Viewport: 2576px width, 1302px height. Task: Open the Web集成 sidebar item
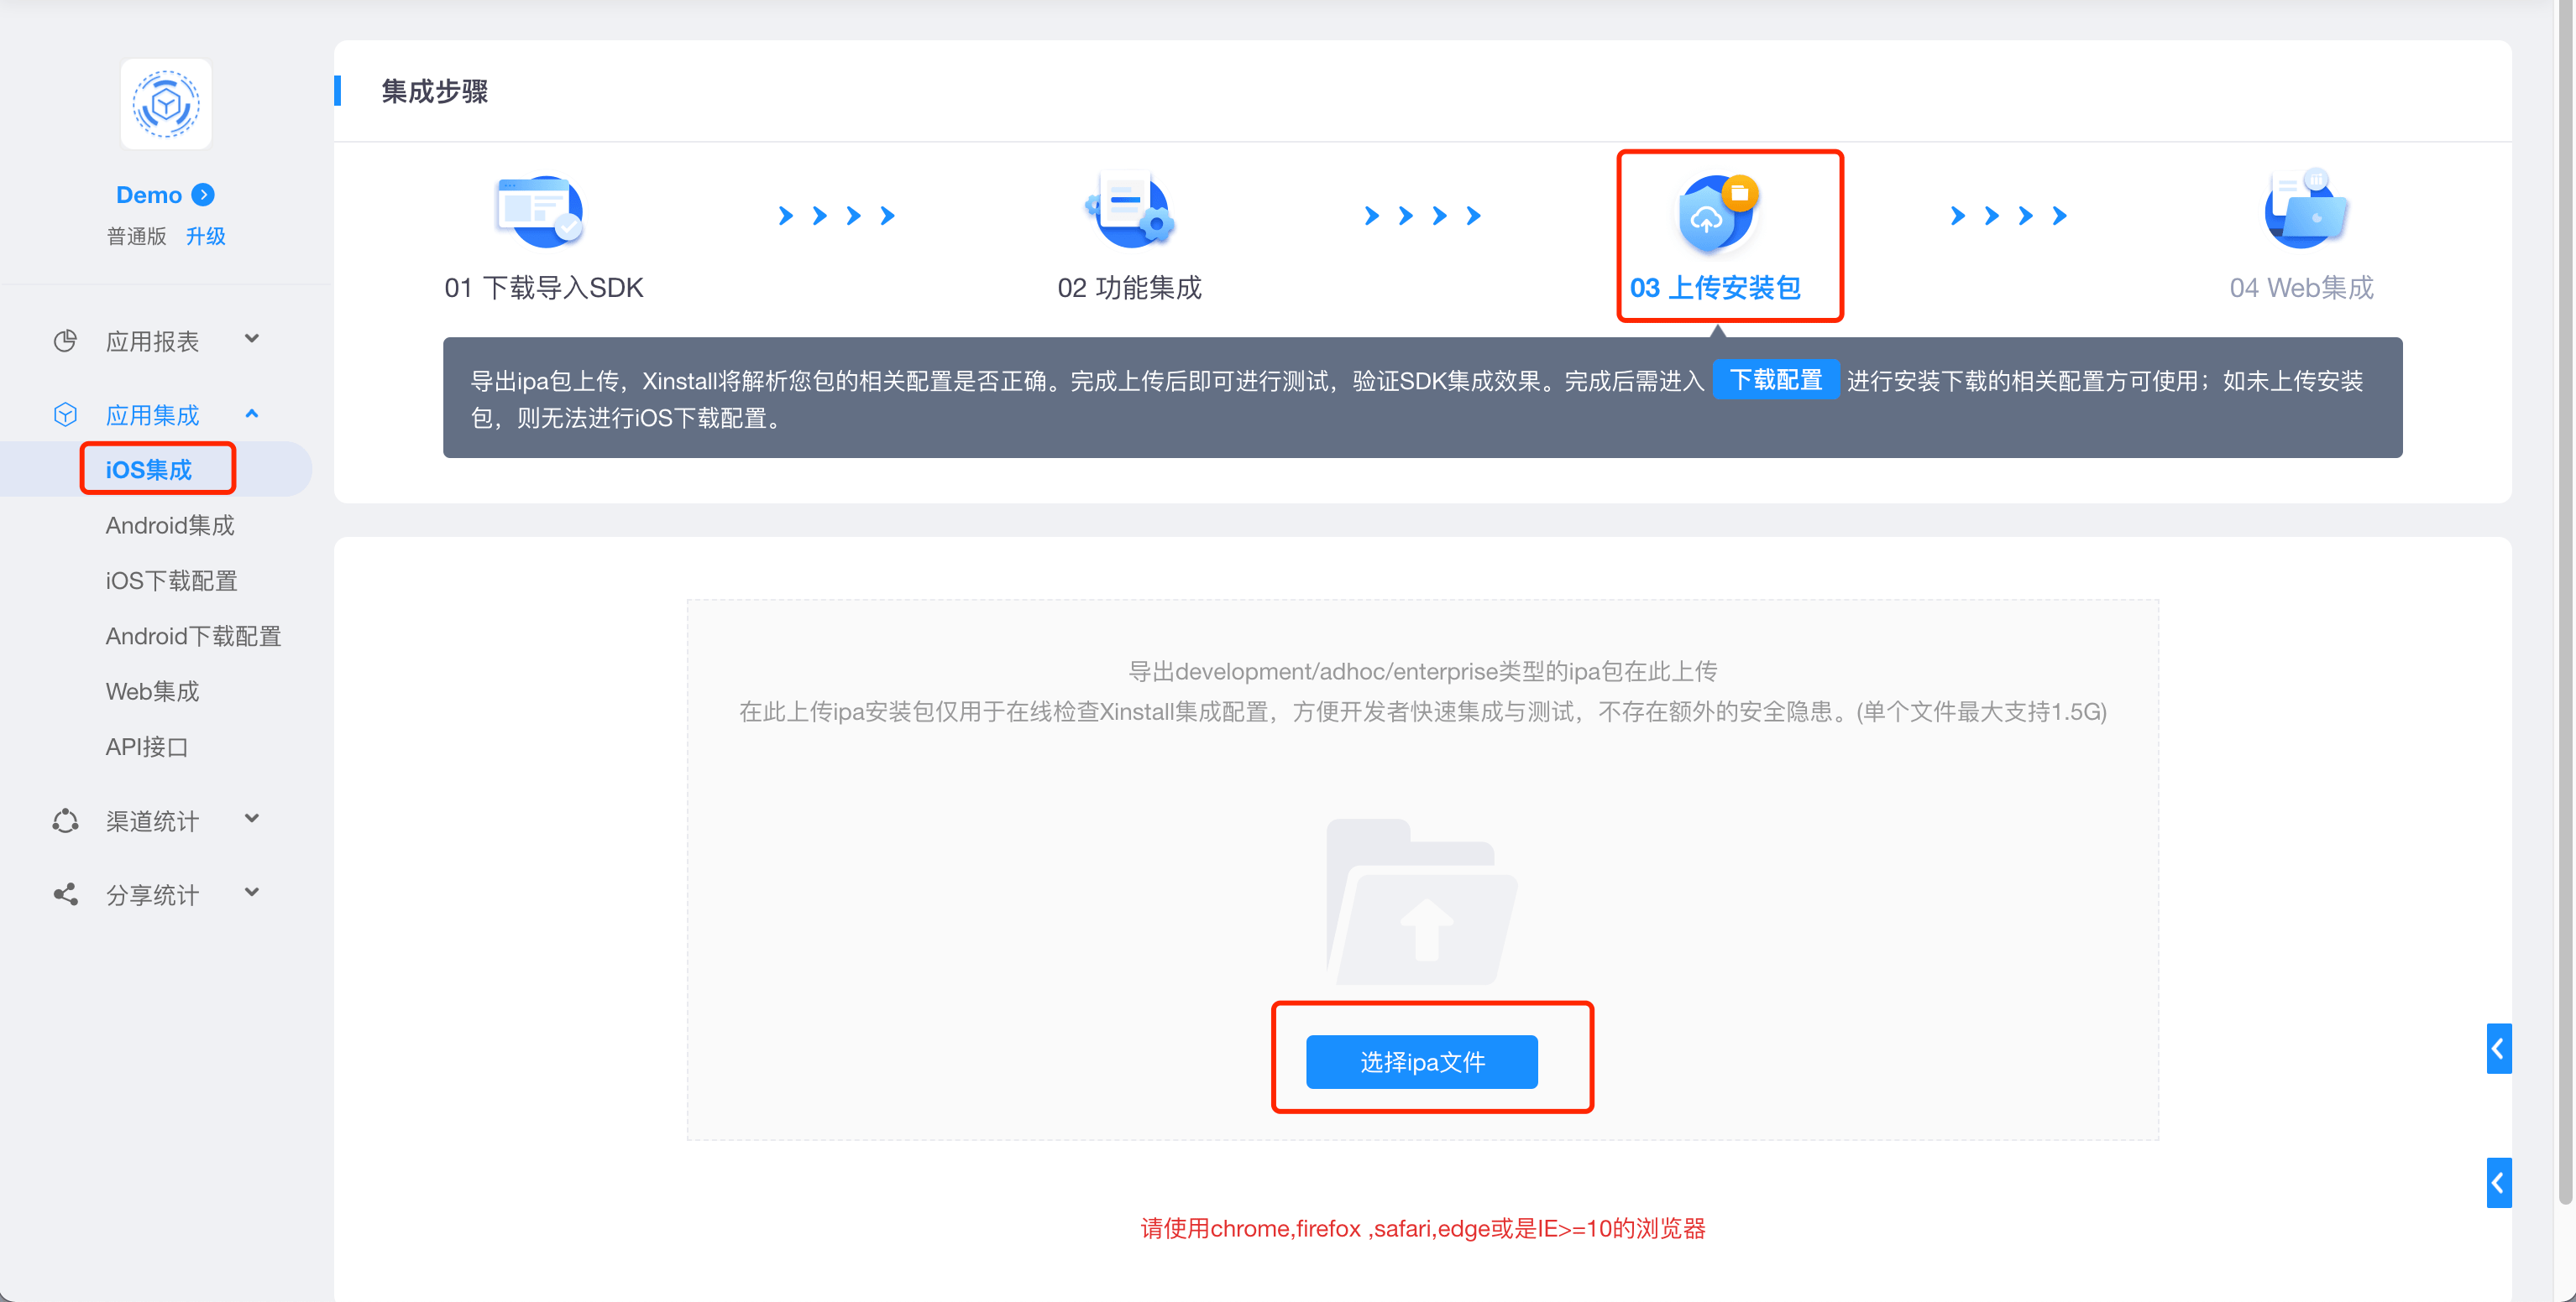(x=152, y=691)
